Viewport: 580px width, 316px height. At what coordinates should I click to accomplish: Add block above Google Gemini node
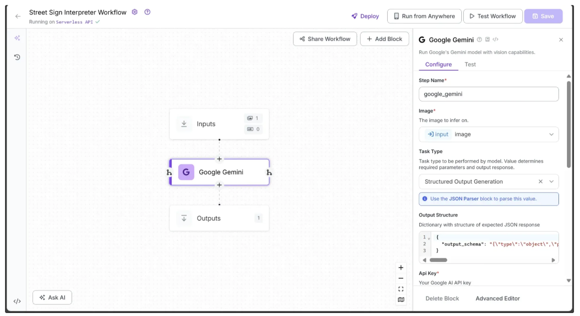click(219, 159)
